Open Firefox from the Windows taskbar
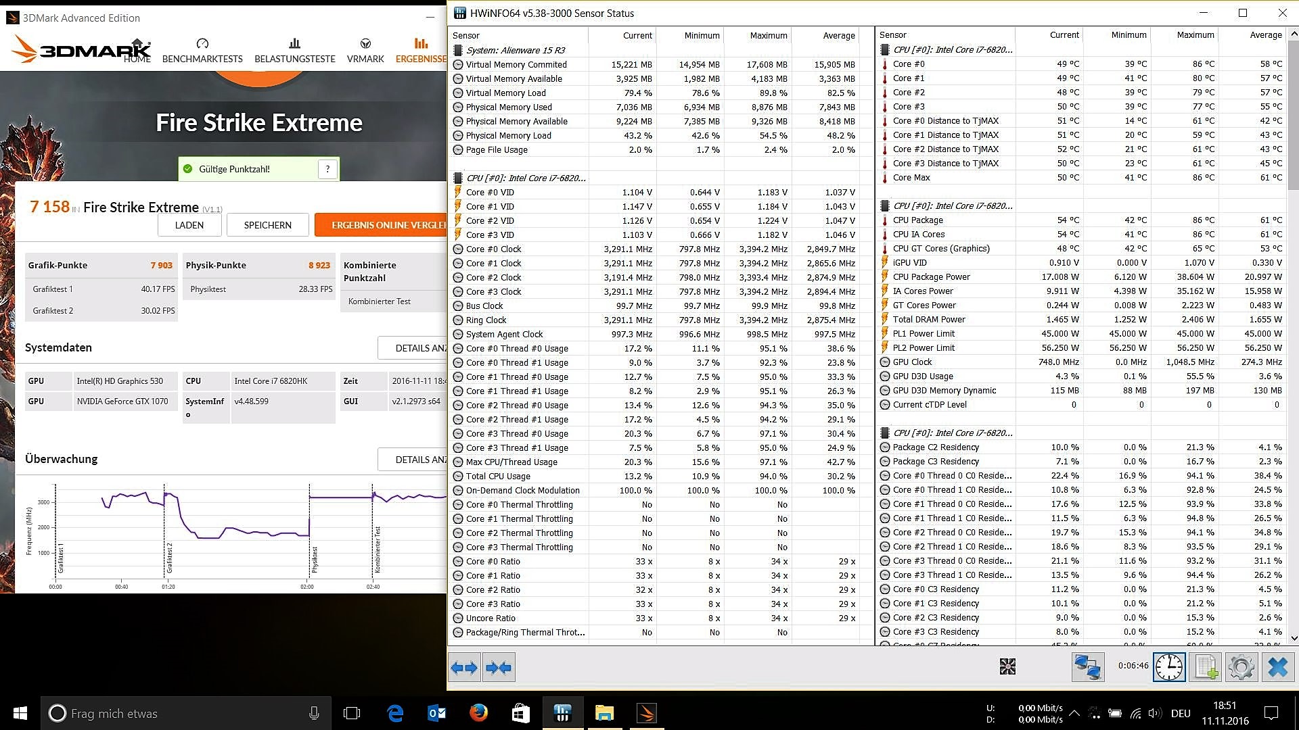 [478, 713]
